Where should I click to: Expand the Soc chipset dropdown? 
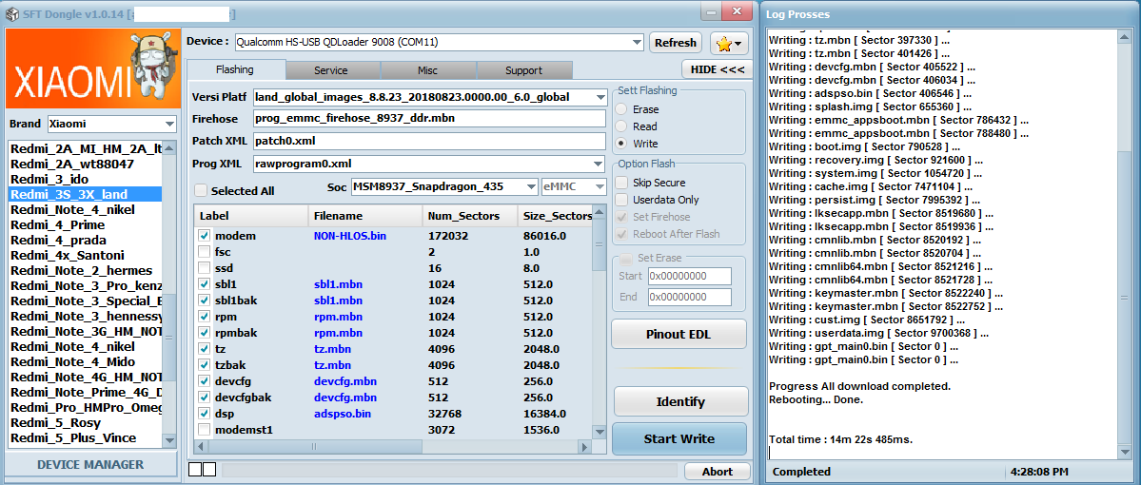(x=529, y=186)
